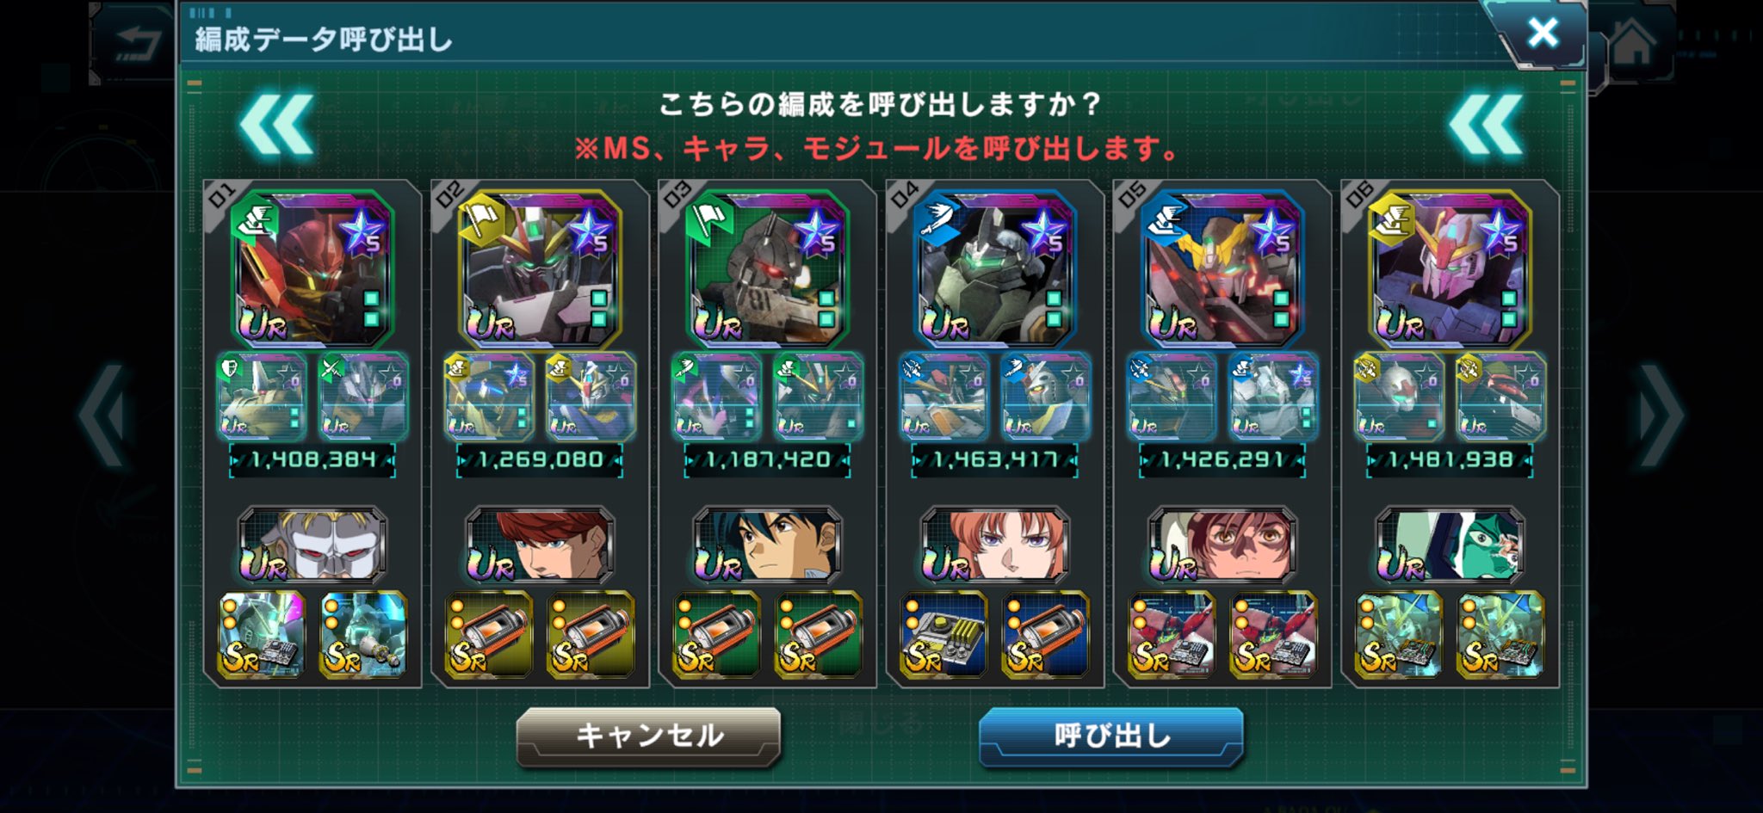Tap the 呼び出し button
Viewport: 1763px width, 813px height.
(x=1111, y=736)
